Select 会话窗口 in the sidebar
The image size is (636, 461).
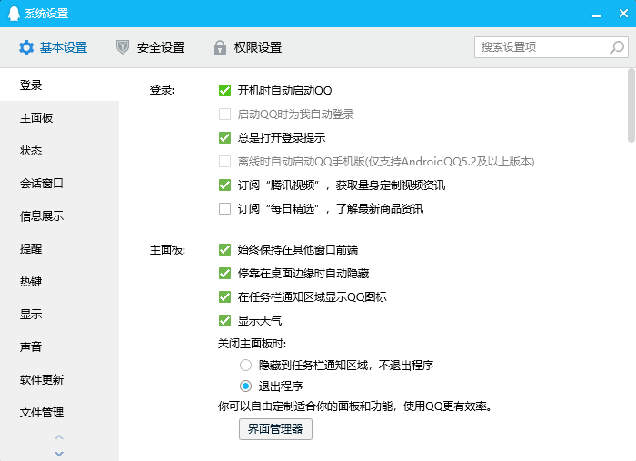click(x=59, y=183)
